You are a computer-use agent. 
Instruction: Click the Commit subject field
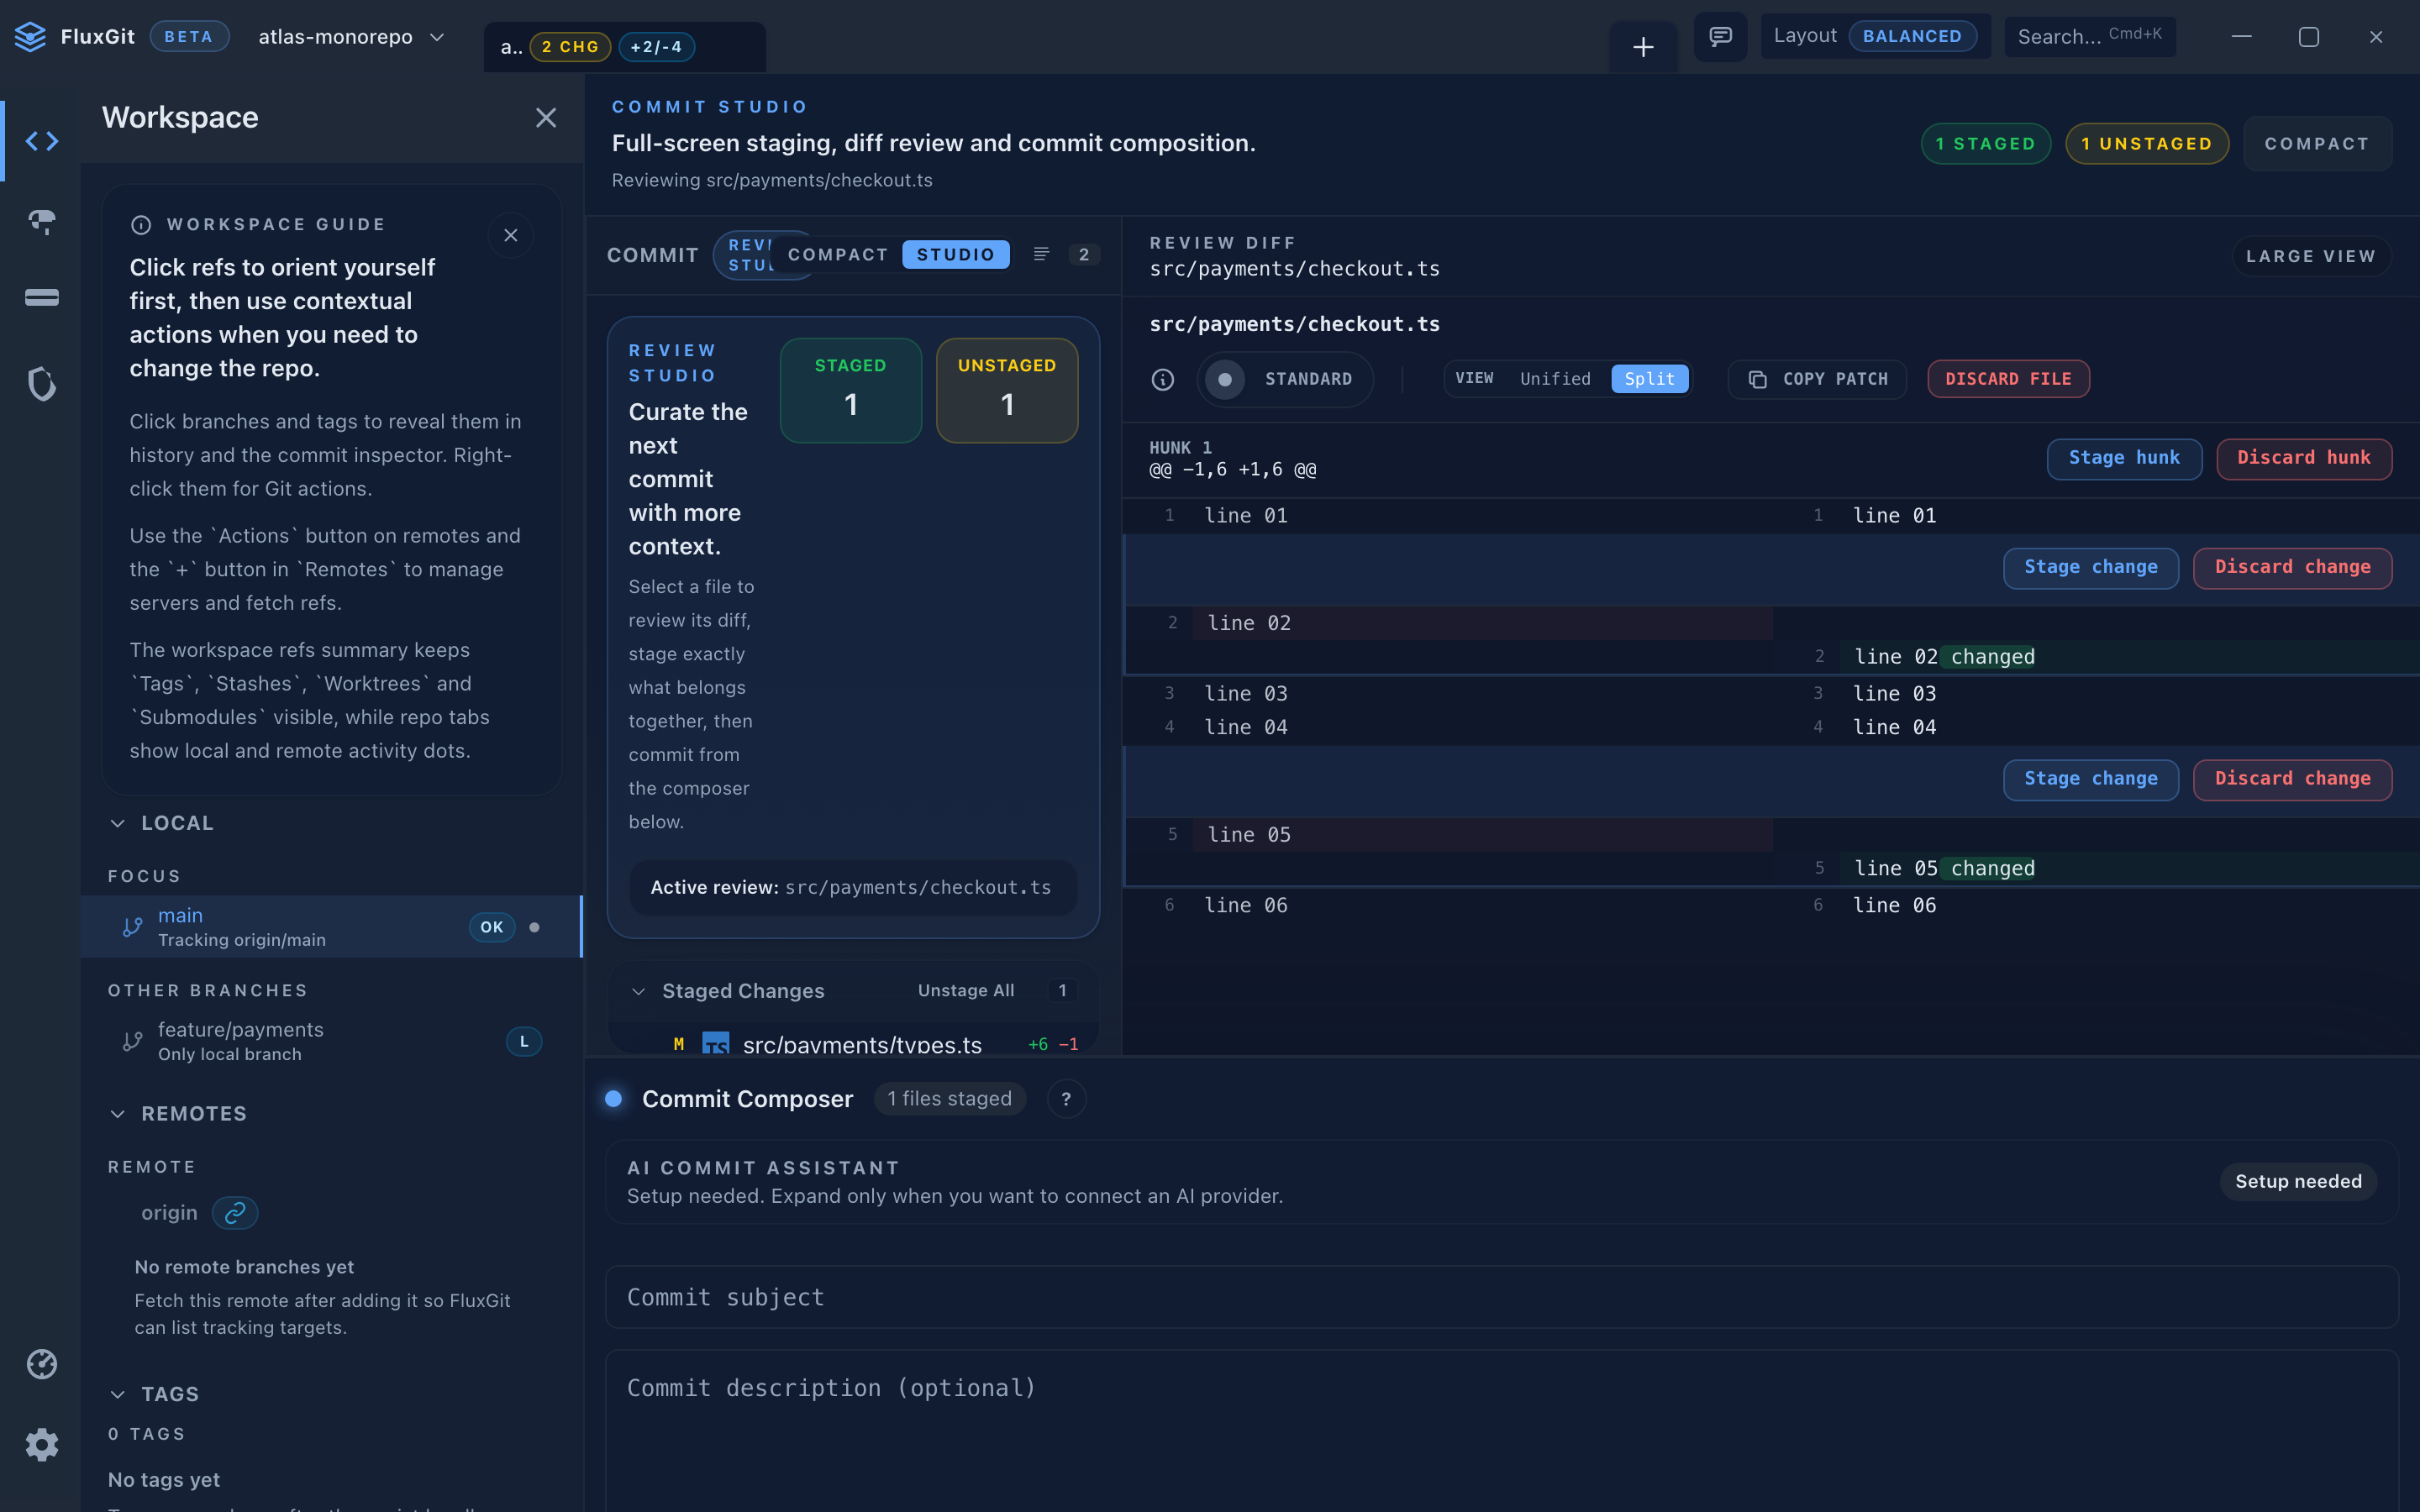click(x=1502, y=1297)
